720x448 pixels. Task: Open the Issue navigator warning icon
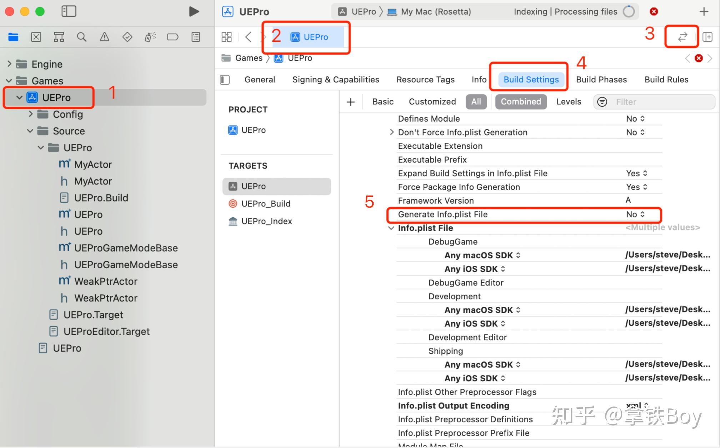click(x=105, y=37)
